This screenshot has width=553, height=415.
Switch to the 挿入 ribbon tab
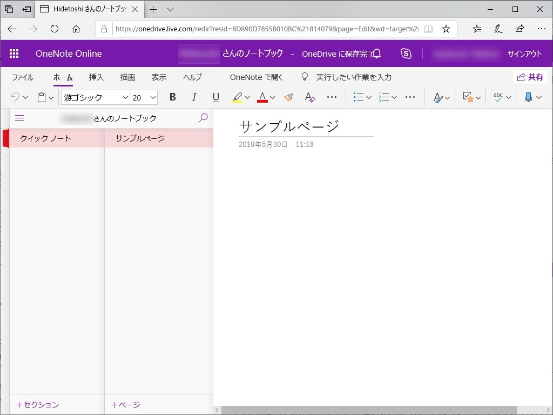click(x=96, y=77)
